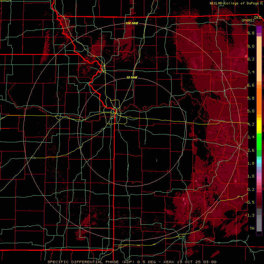Click the 9.8 value on the legend
Viewport: 264px width, 264px height.
(x=251, y=33)
